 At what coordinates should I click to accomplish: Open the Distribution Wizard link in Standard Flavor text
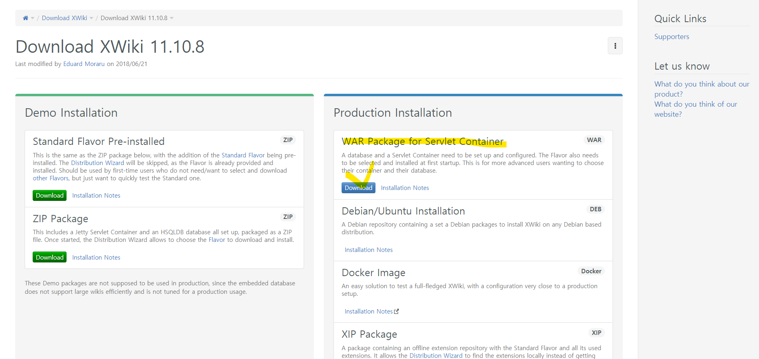tap(98, 163)
